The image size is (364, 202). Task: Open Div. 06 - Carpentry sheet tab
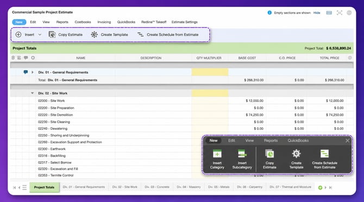click(x=249, y=187)
